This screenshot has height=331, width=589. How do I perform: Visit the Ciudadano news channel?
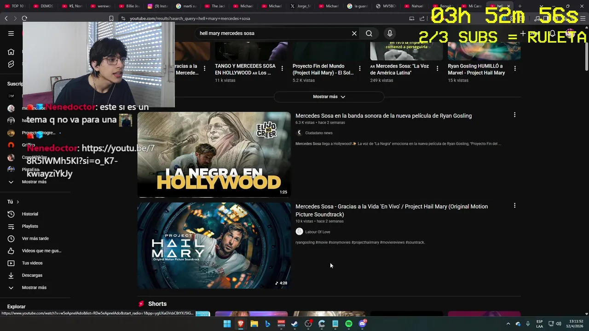318,133
